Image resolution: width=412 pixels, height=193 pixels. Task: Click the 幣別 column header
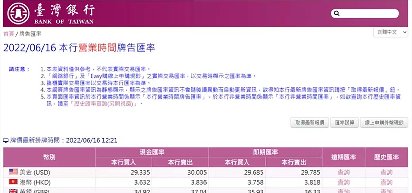(x=49, y=157)
